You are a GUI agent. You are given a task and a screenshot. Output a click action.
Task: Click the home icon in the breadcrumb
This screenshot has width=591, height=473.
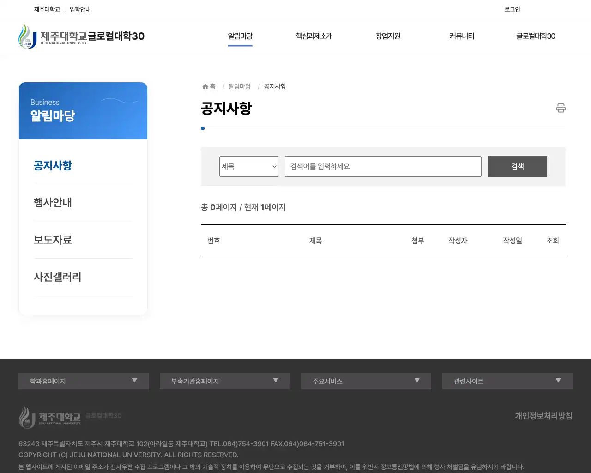[x=205, y=86]
